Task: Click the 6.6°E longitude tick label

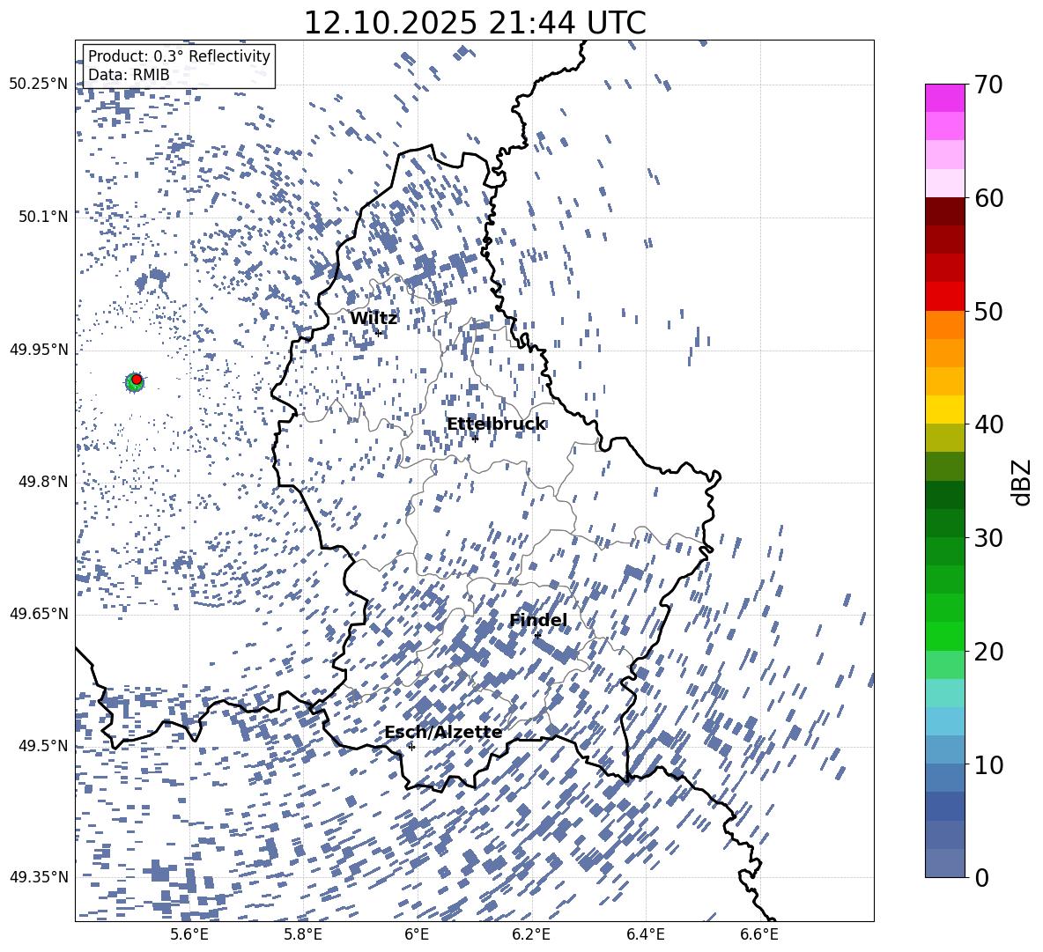Action: pos(759,934)
